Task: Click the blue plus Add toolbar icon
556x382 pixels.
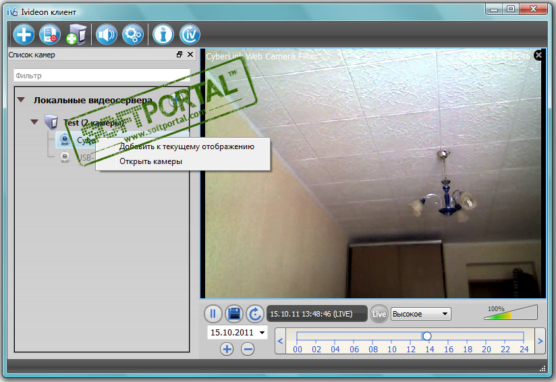Action: point(24,34)
